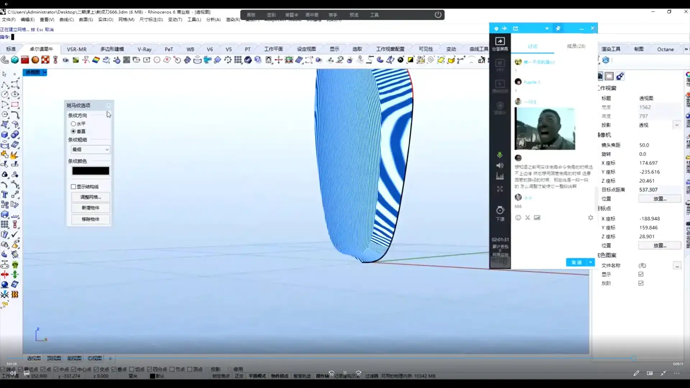The height and width of the screenshot is (388, 690).
Task: Toggle 灰阶 checkbox in properties panel
Action: click(x=641, y=283)
